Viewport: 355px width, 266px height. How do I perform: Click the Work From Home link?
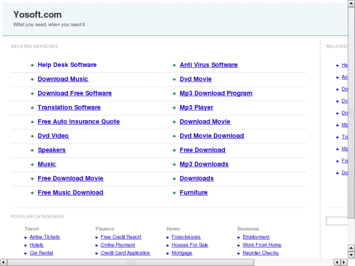pos(262,245)
